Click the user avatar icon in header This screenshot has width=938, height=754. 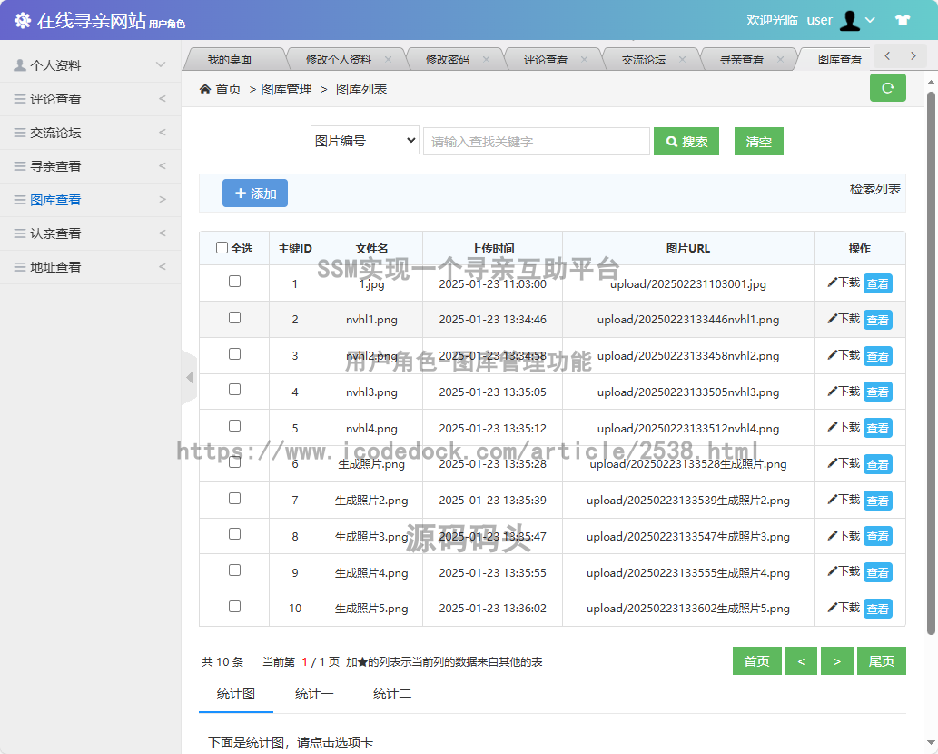pos(849,20)
